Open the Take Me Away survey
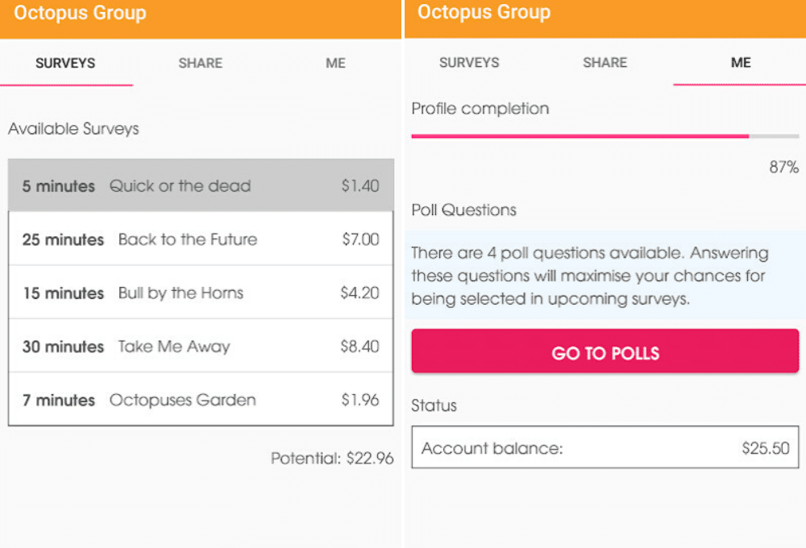806x548 pixels. [x=201, y=346]
